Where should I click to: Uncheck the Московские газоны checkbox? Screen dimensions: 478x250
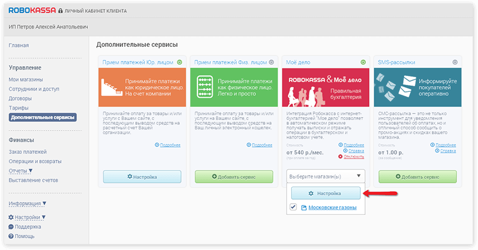click(x=293, y=208)
